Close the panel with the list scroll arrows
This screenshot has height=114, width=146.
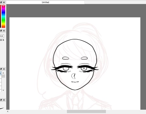[4, 69]
